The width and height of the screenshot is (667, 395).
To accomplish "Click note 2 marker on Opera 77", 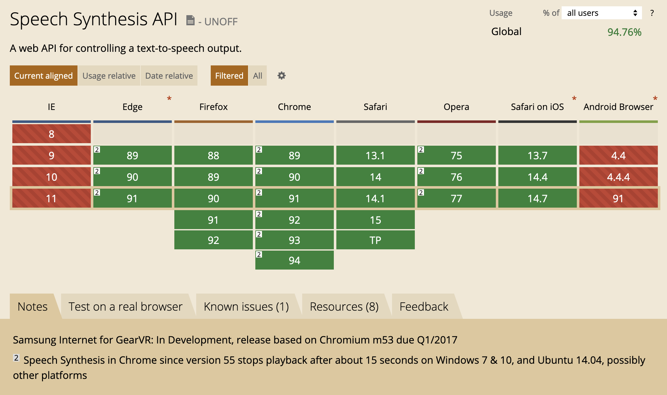I will 421,193.
